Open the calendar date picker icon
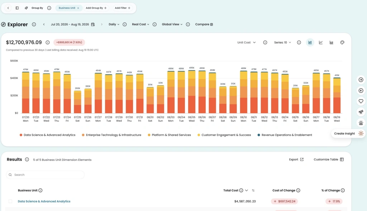 tap(93, 24)
